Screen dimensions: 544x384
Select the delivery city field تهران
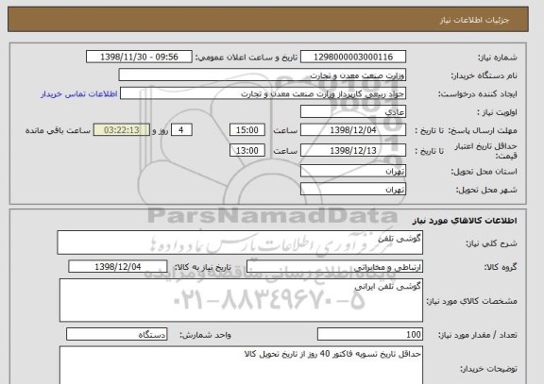click(x=353, y=190)
